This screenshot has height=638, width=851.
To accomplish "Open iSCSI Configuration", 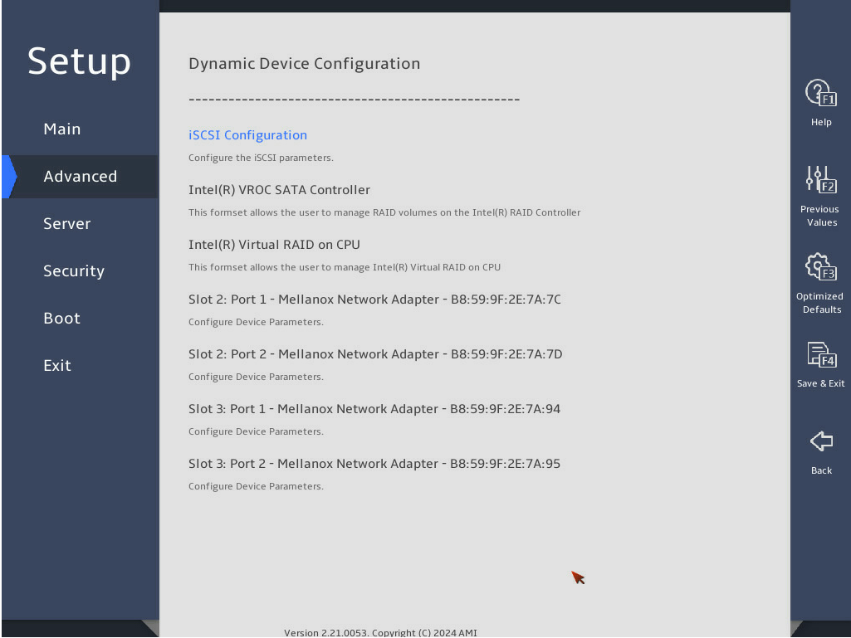I will tap(247, 135).
